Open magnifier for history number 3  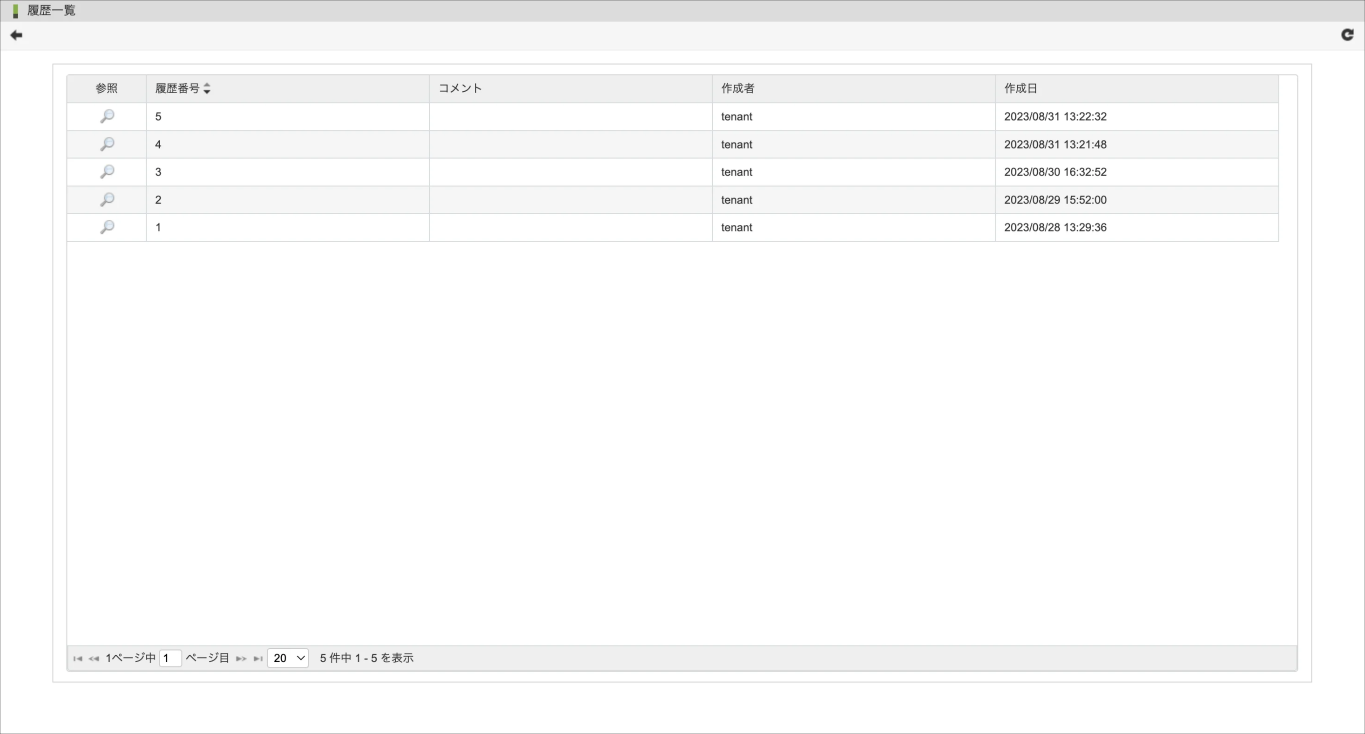click(107, 172)
